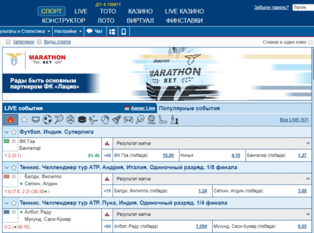Star the ФК Гоа vs Бангалор match

pos(14,141)
